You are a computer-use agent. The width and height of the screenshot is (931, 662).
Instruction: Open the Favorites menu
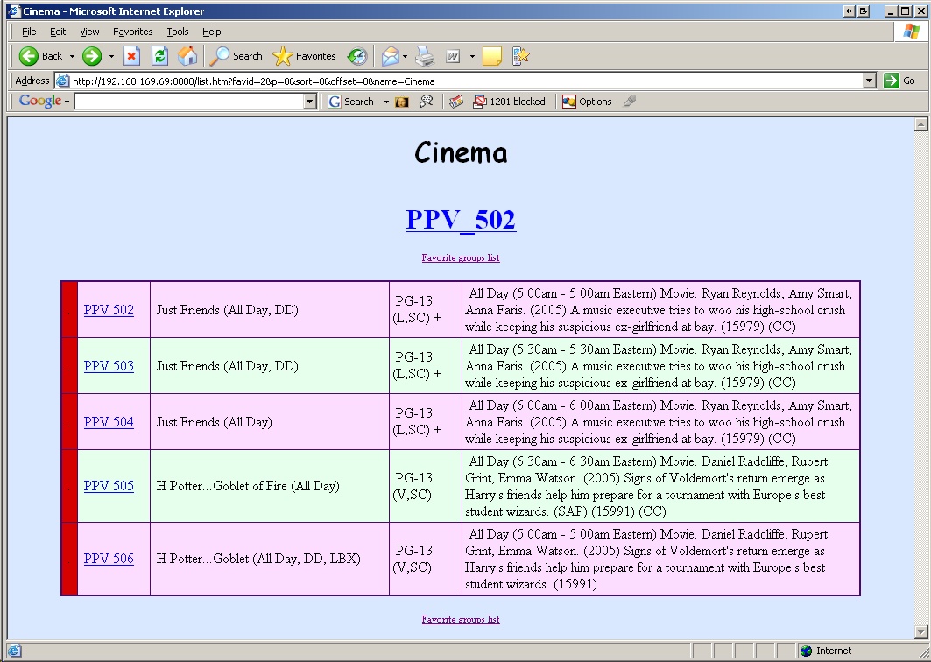132,32
